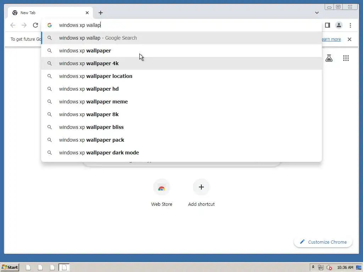This screenshot has height=272, width=363.
Task: Click the first taskbar document icon
Action: [28, 267]
